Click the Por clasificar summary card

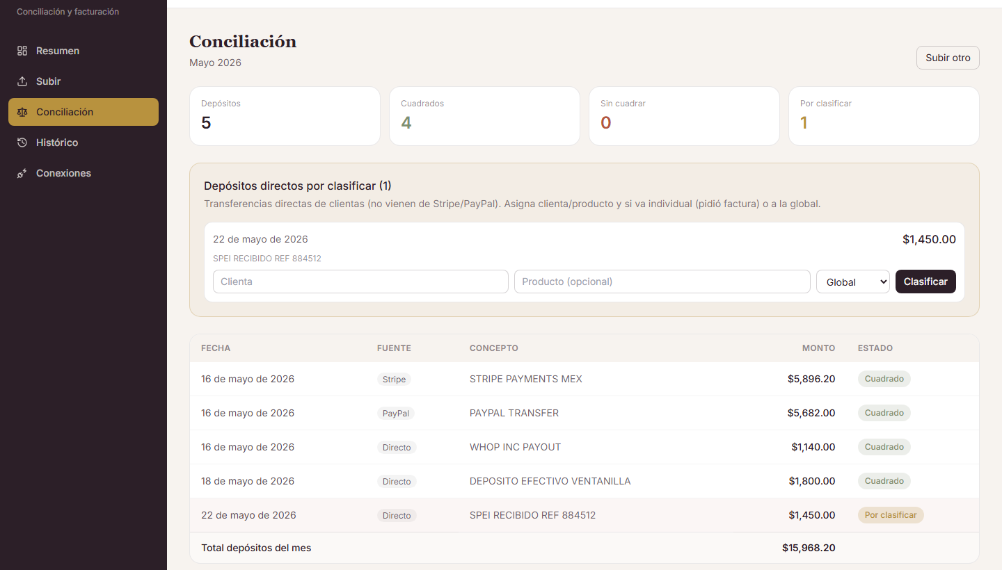[x=884, y=116]
